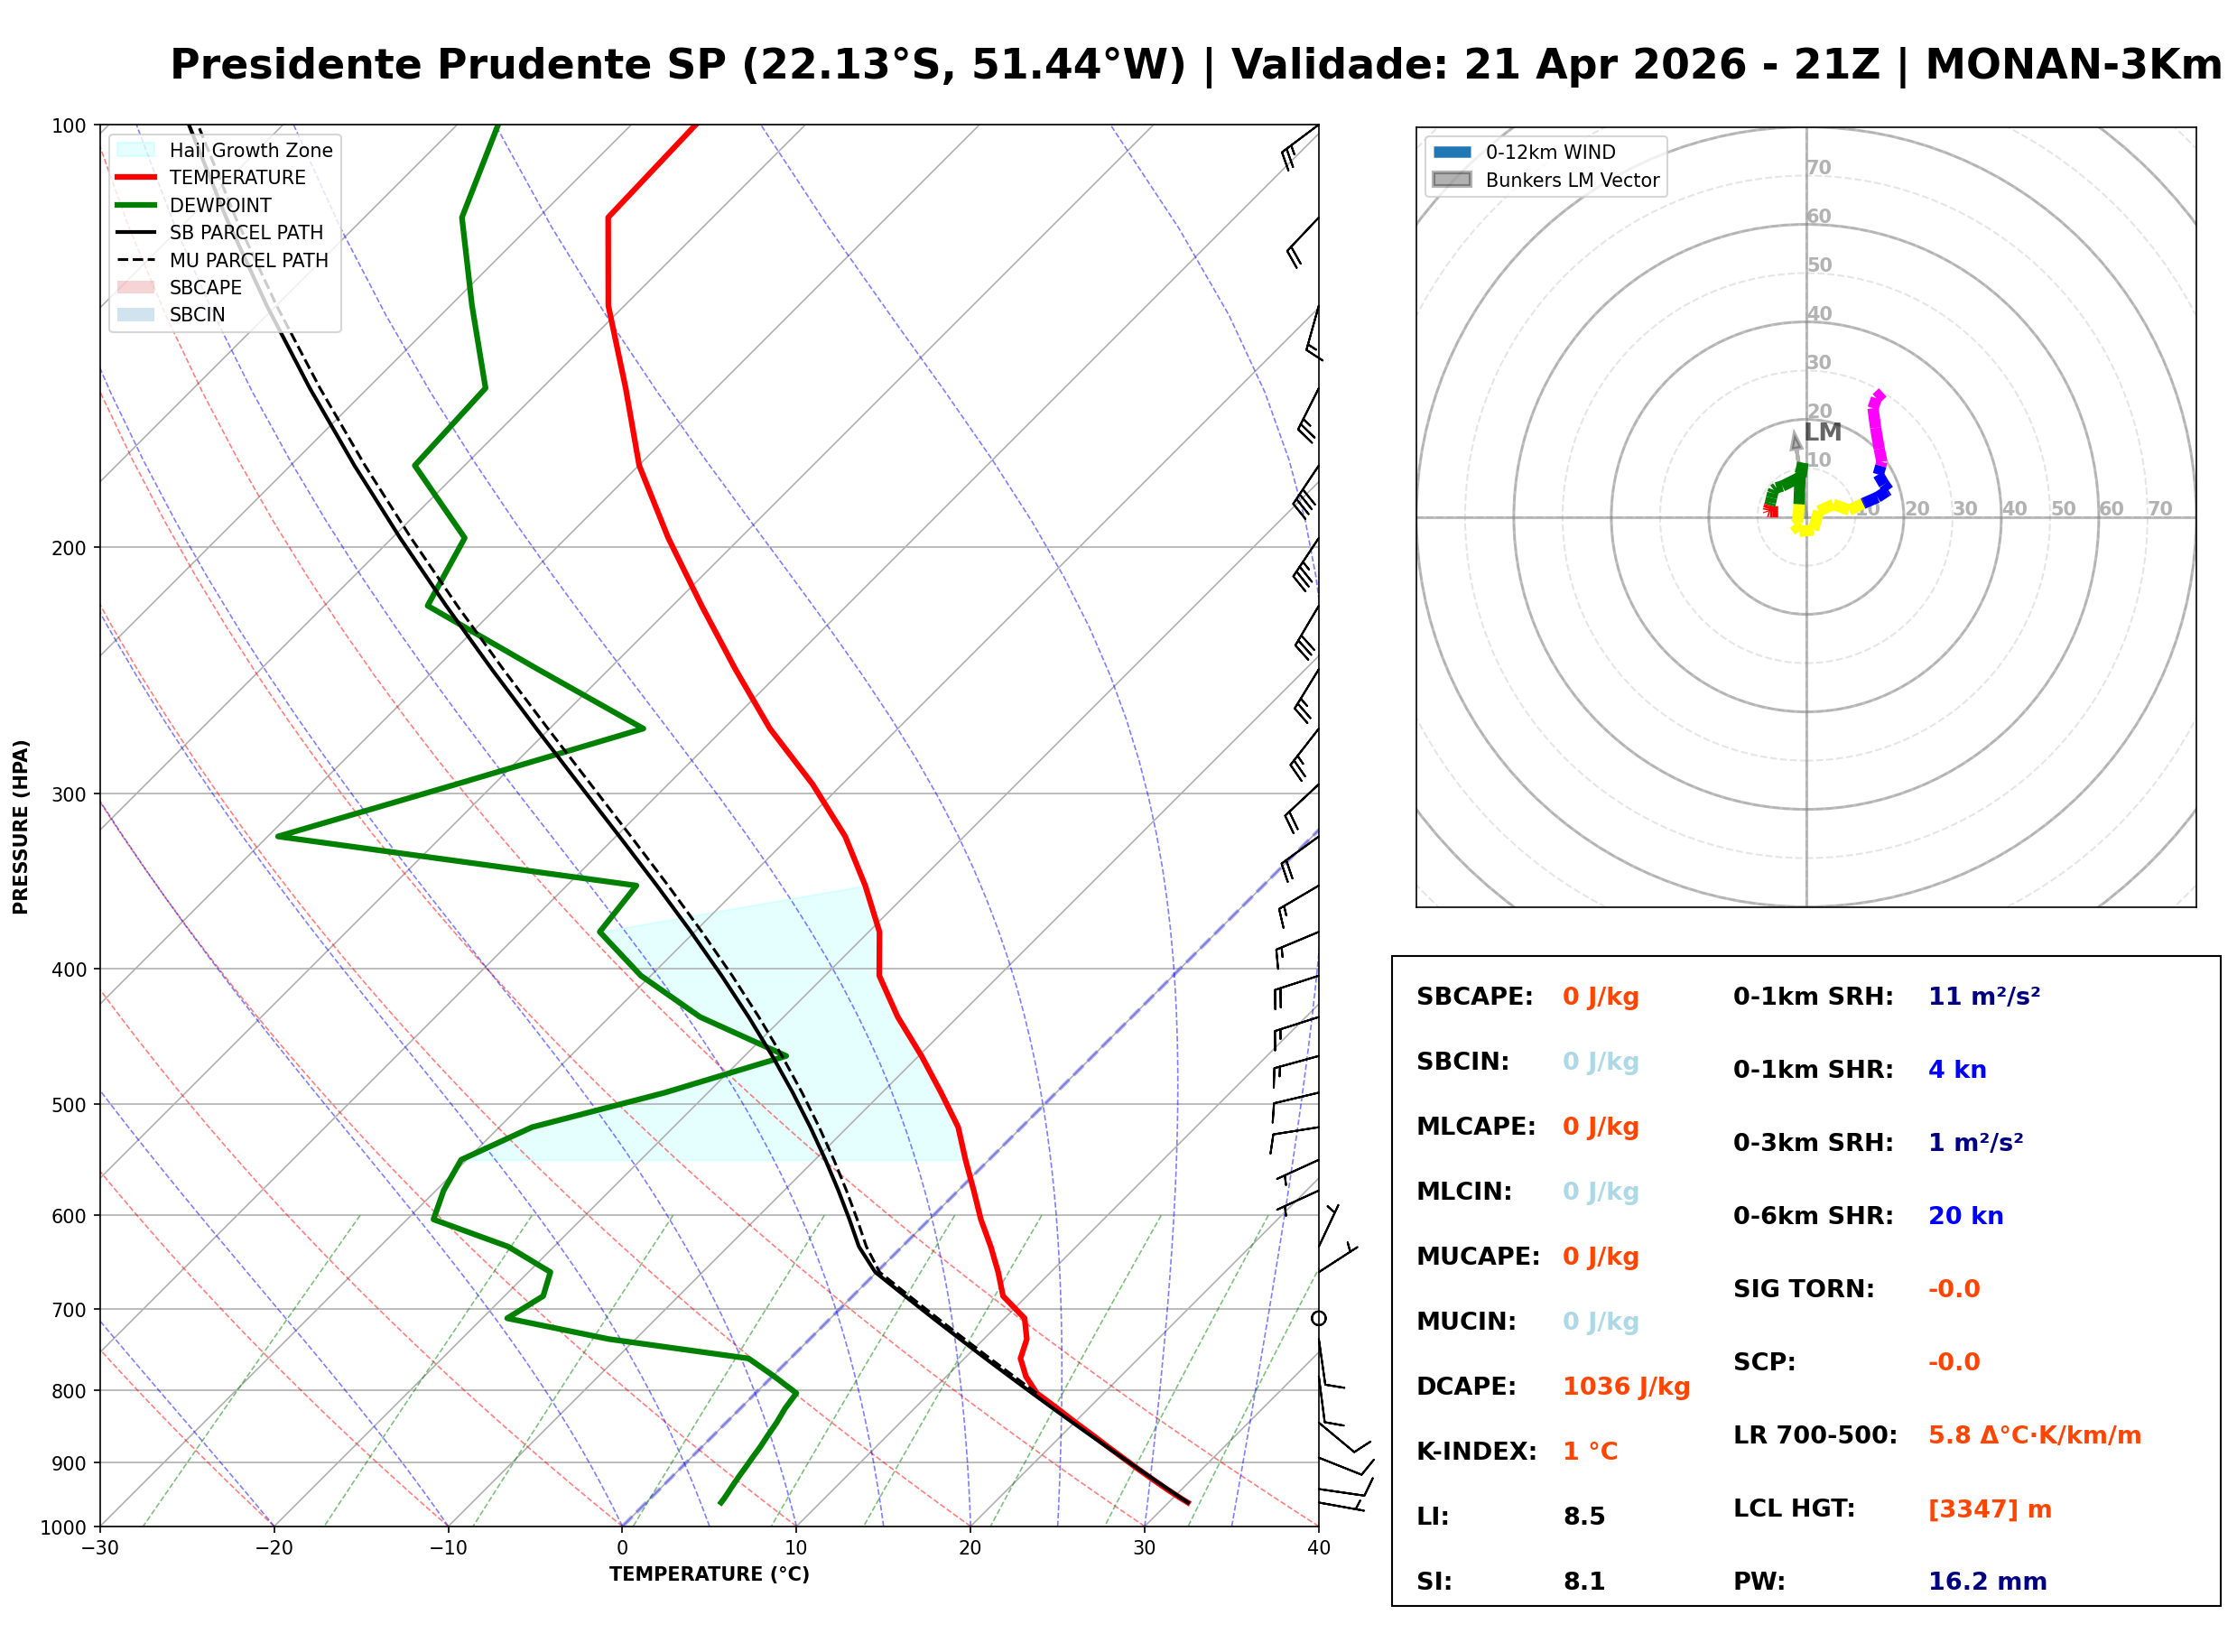This screenshot has height=1652, width=2237.
Task: Click the green DEWPOINT legend line
Action: click(136, 205)
